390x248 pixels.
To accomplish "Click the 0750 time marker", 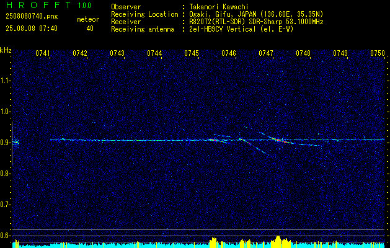I will 378,53.
